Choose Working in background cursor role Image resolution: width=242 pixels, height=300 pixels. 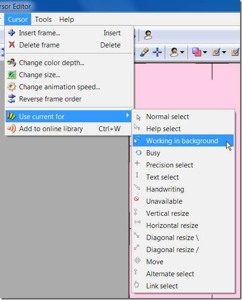pyautogui.click(x=183, y=140)
